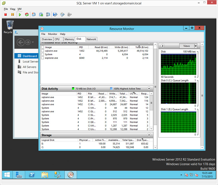The height and width of the screenshot is (185, 218).
Task: Sort by Total (B/sec) column header
Action: pos(140,47)
